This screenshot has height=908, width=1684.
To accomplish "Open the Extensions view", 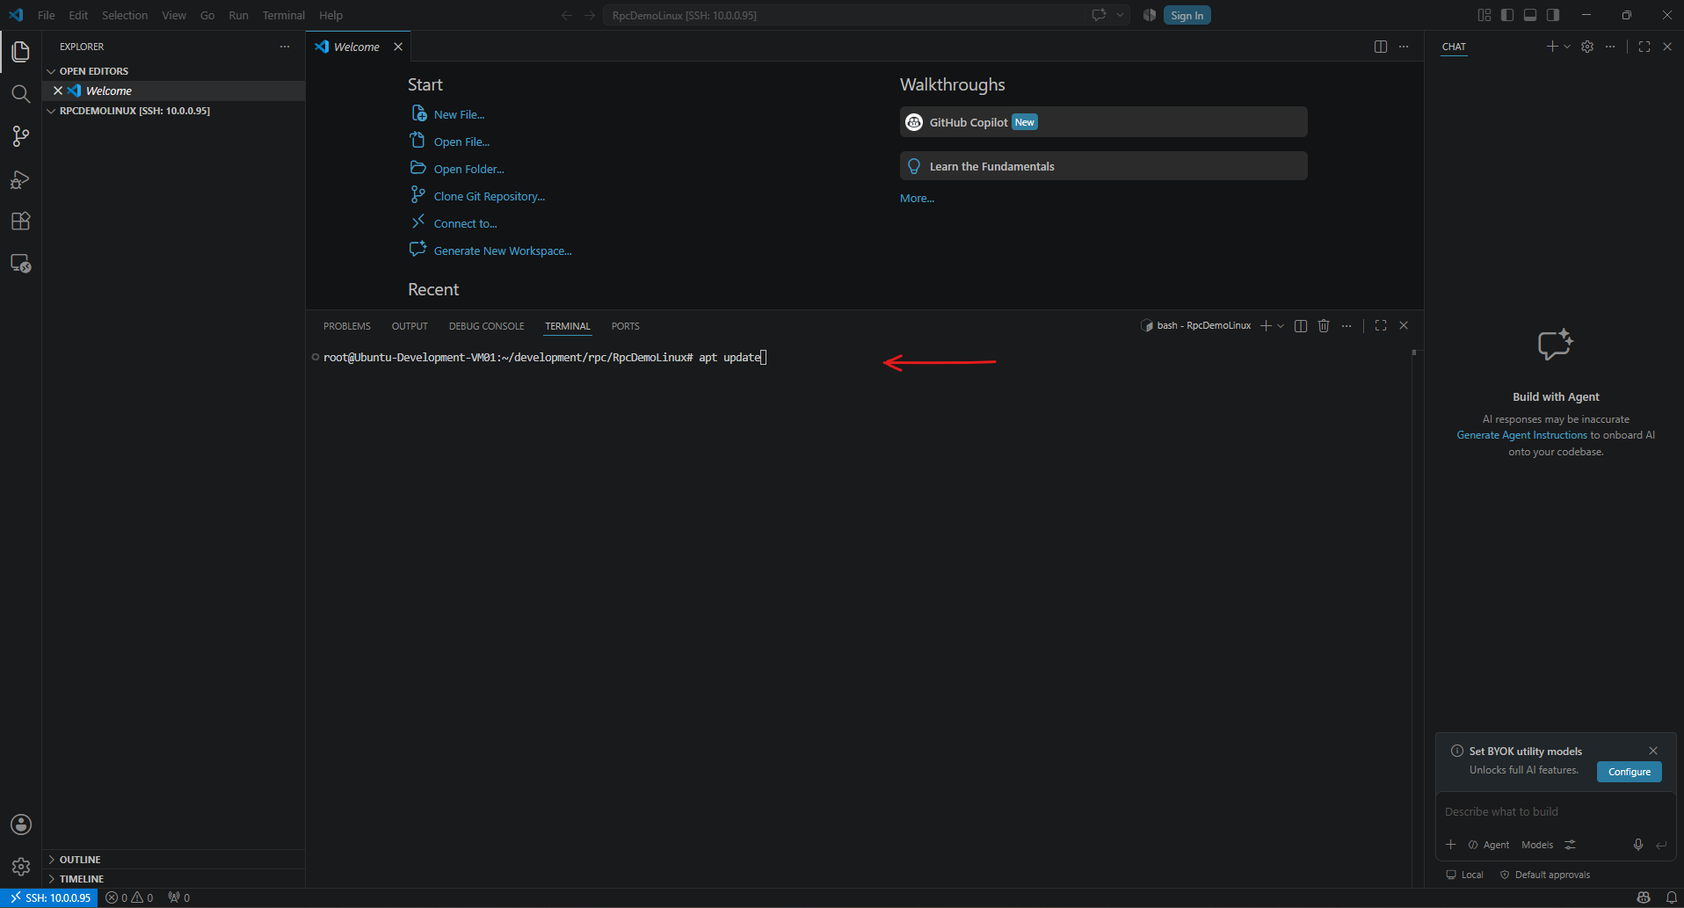I will click(x=21, y=221).
